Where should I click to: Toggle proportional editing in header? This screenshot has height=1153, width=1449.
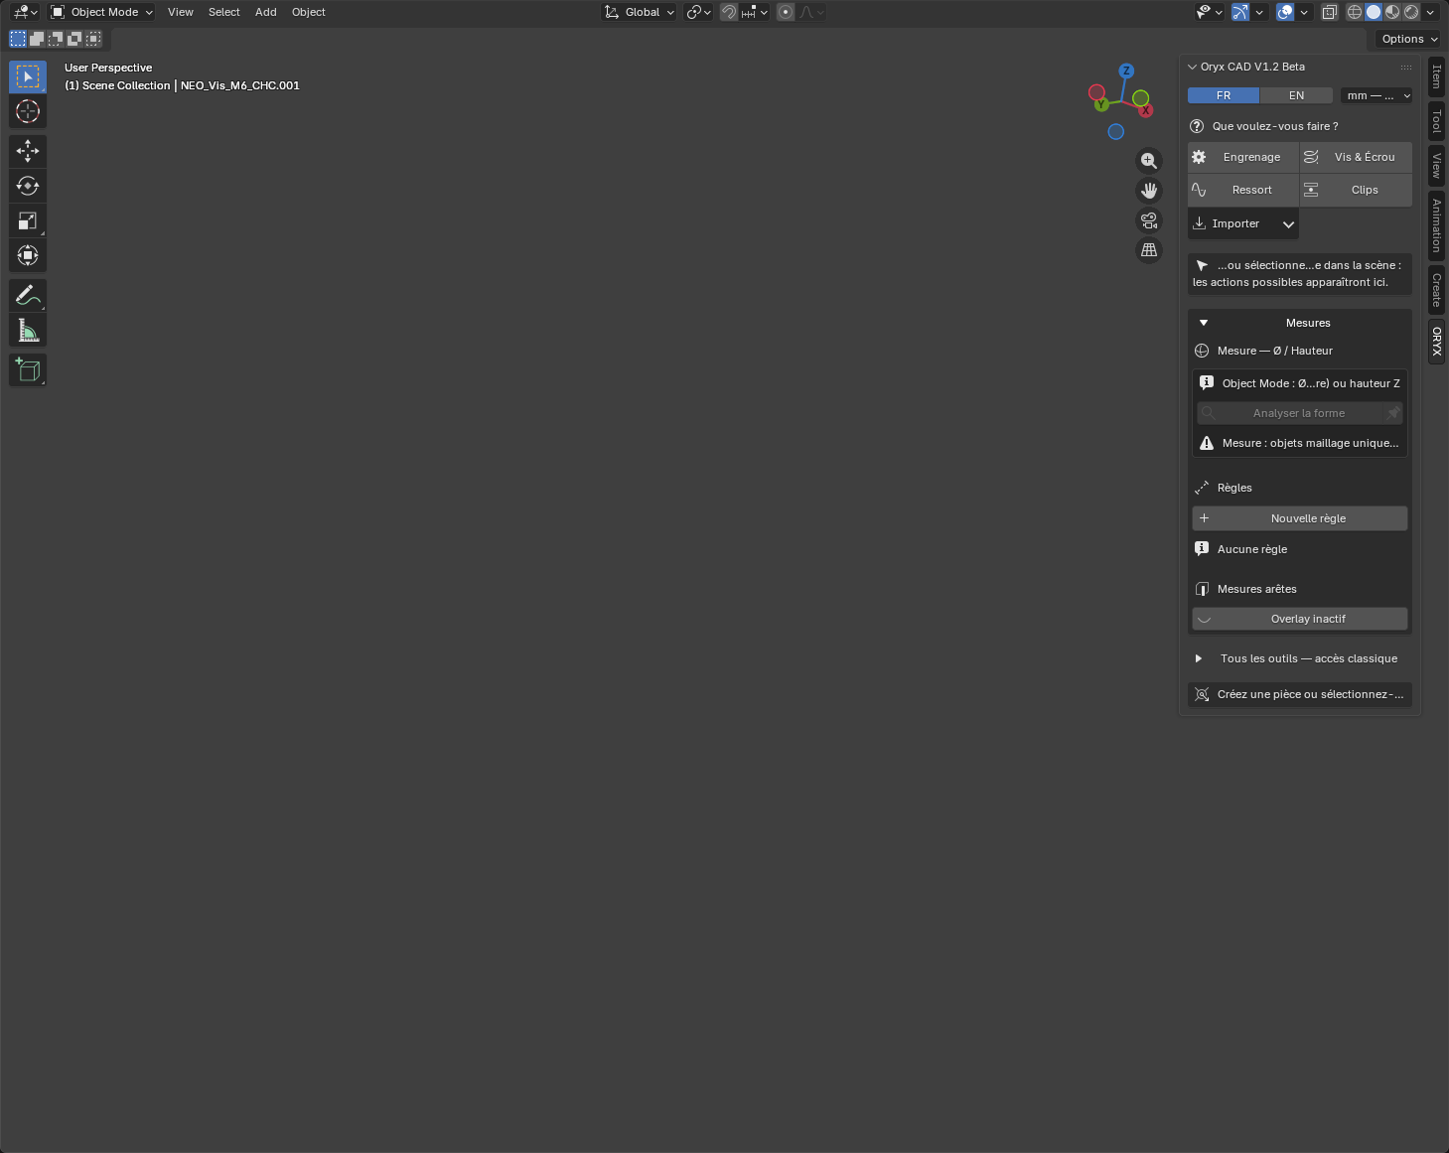pyautogui.click(x=786, y=12)
